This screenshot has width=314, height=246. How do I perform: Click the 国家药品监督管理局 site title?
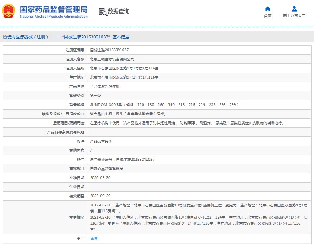pyautogui.click(x=54, y=10)
